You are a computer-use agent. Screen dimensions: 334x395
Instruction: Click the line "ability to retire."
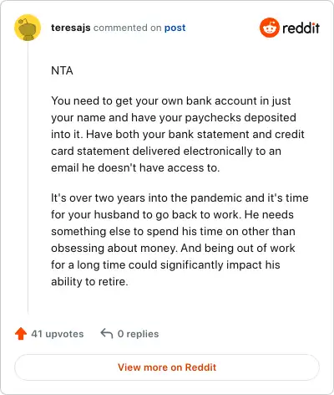coord(89,282)
